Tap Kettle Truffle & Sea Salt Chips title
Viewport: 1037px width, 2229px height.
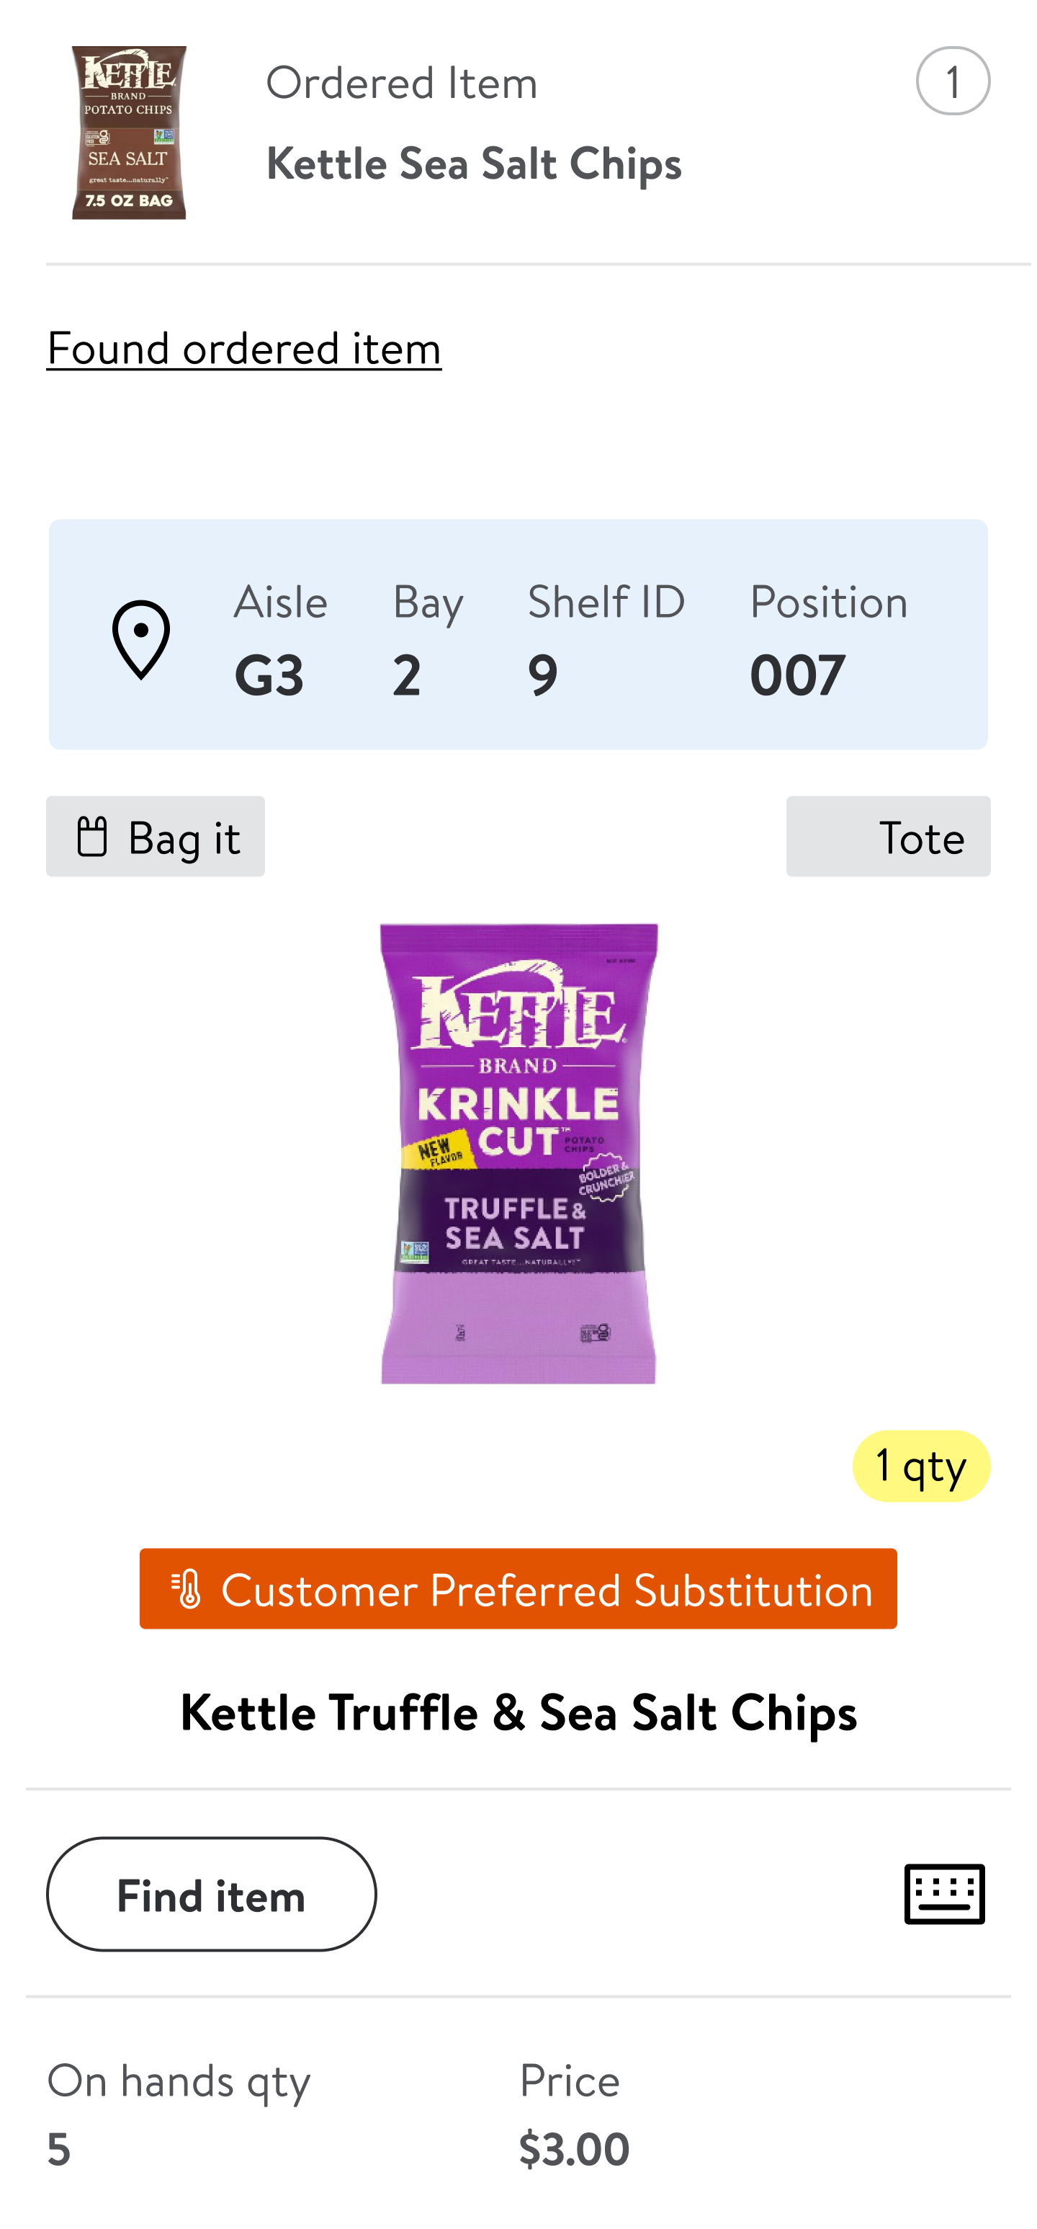tap(518, 1712)
